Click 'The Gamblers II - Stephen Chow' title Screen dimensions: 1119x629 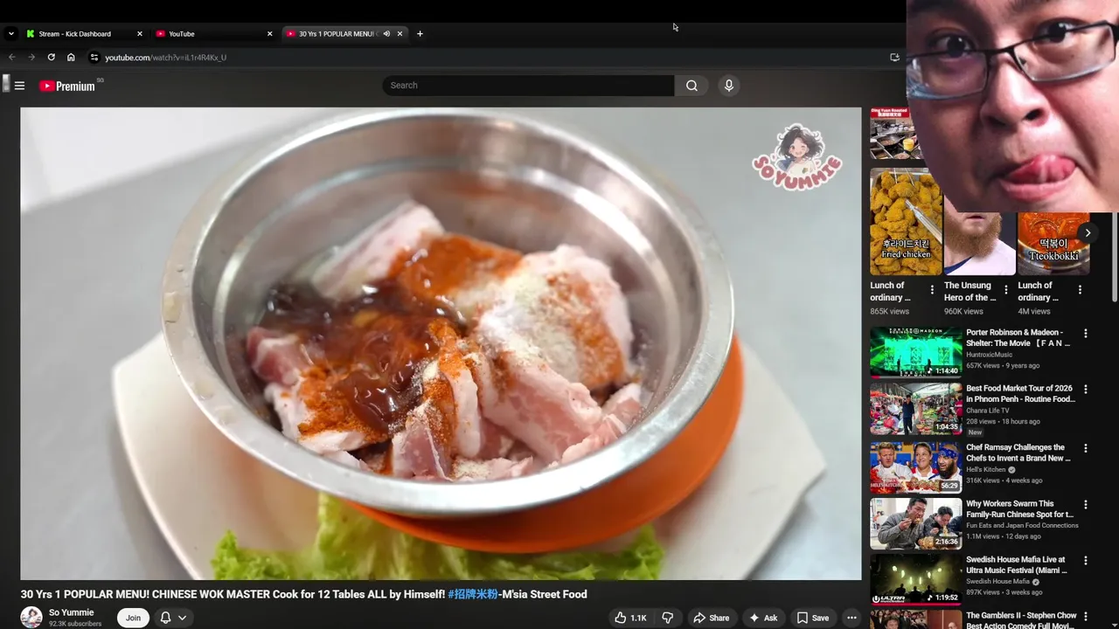point(1021,620)
